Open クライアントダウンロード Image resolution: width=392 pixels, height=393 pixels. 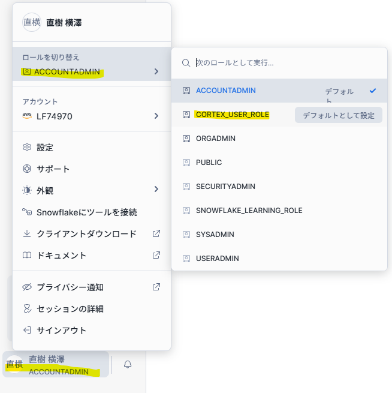point(92,233)
